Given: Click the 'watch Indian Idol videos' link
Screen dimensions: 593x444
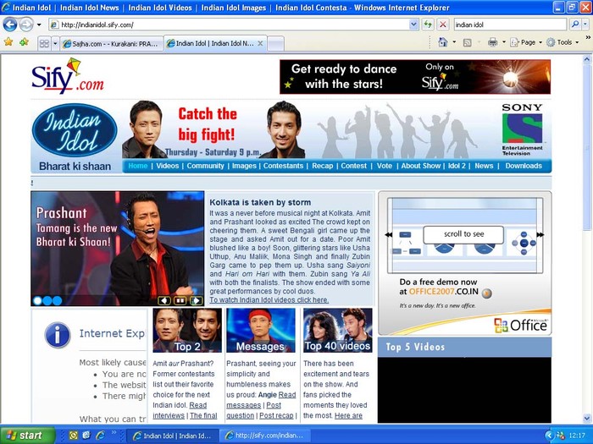Looking at the screenshot, I should [269, 299].
